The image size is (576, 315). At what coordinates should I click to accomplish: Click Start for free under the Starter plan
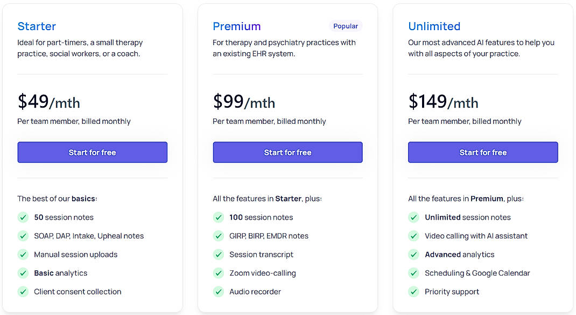(92, 152)
